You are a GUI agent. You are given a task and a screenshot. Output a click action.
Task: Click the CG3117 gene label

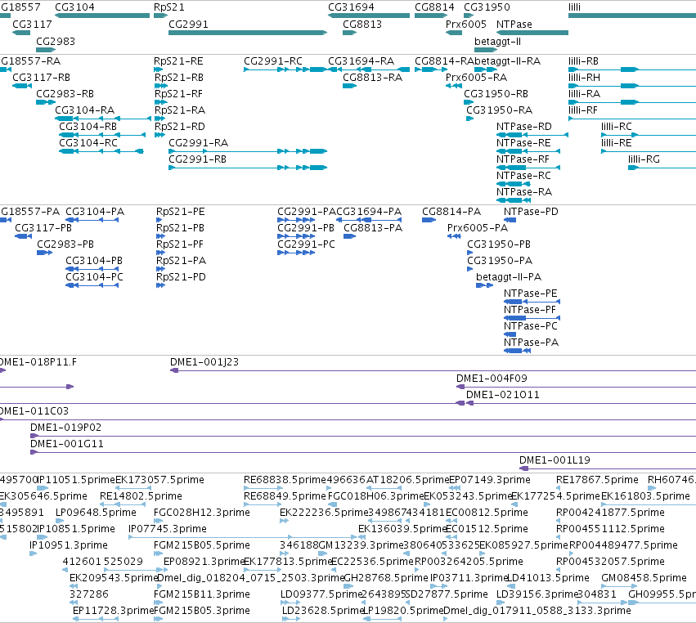(32, 25)
